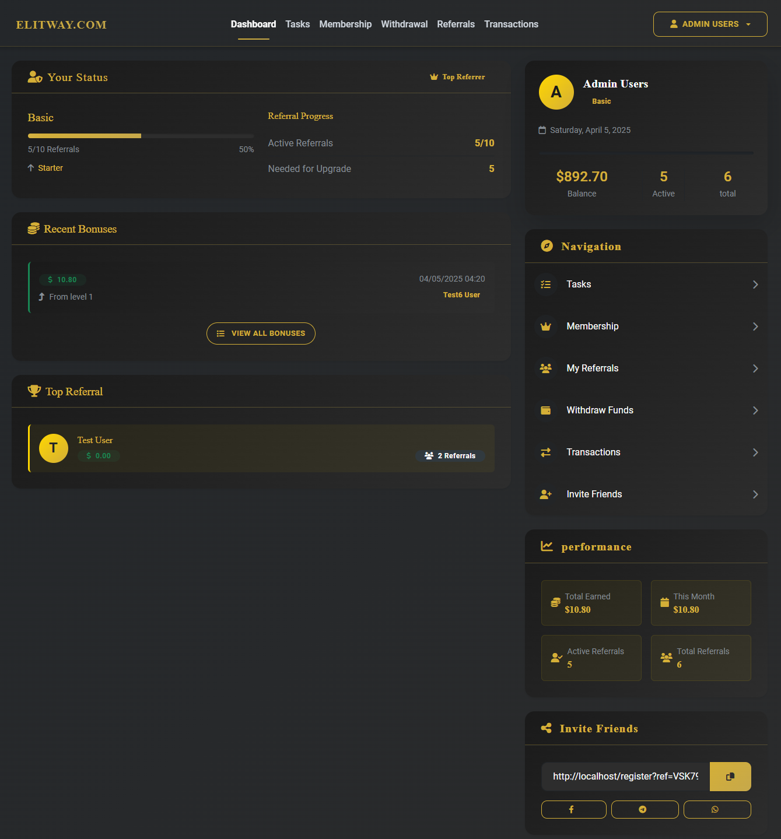Click the Withdraw Funds wallet icon
Image resolution: width=781 pixels, height=839 pixels.
point(545,410)
